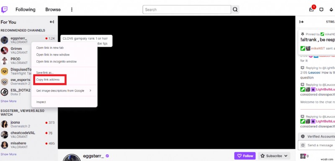Collapse the For You sidebar
The width and height of the screenshot is (335, 161).
tap(52, 22)
